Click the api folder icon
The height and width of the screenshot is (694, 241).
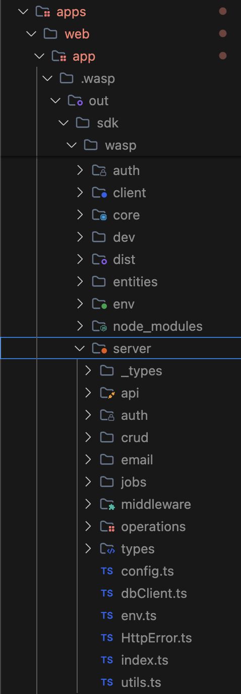[107, 393]
